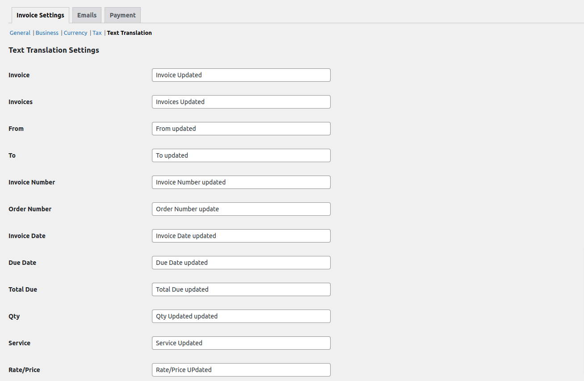The width and height of the screenshot is (584, 381).
Task: Click the Rate/Price translation field
Action: pyautogui.click(x=241, y=370)
